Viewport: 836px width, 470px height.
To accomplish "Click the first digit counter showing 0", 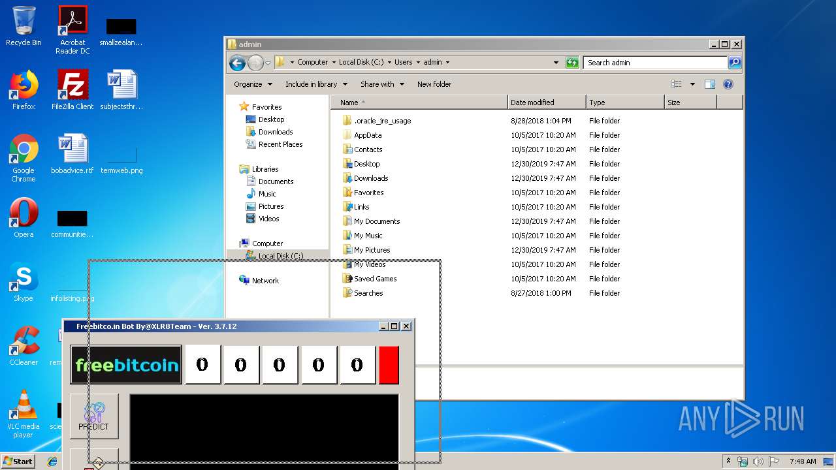I will coord(202,364).
